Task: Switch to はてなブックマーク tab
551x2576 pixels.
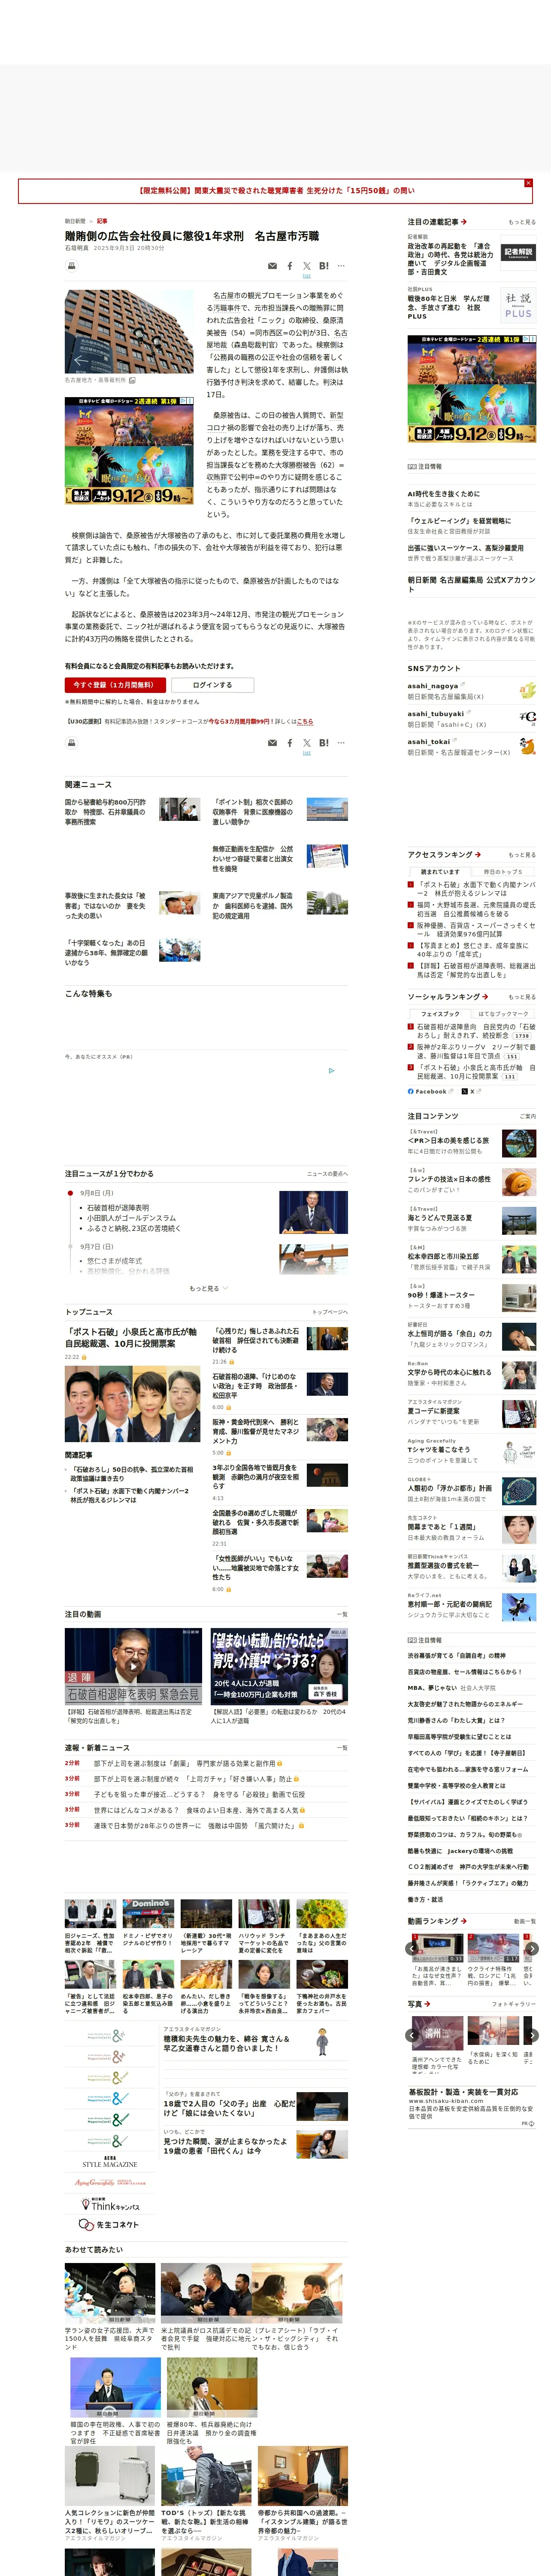Action: [504, 1014]
